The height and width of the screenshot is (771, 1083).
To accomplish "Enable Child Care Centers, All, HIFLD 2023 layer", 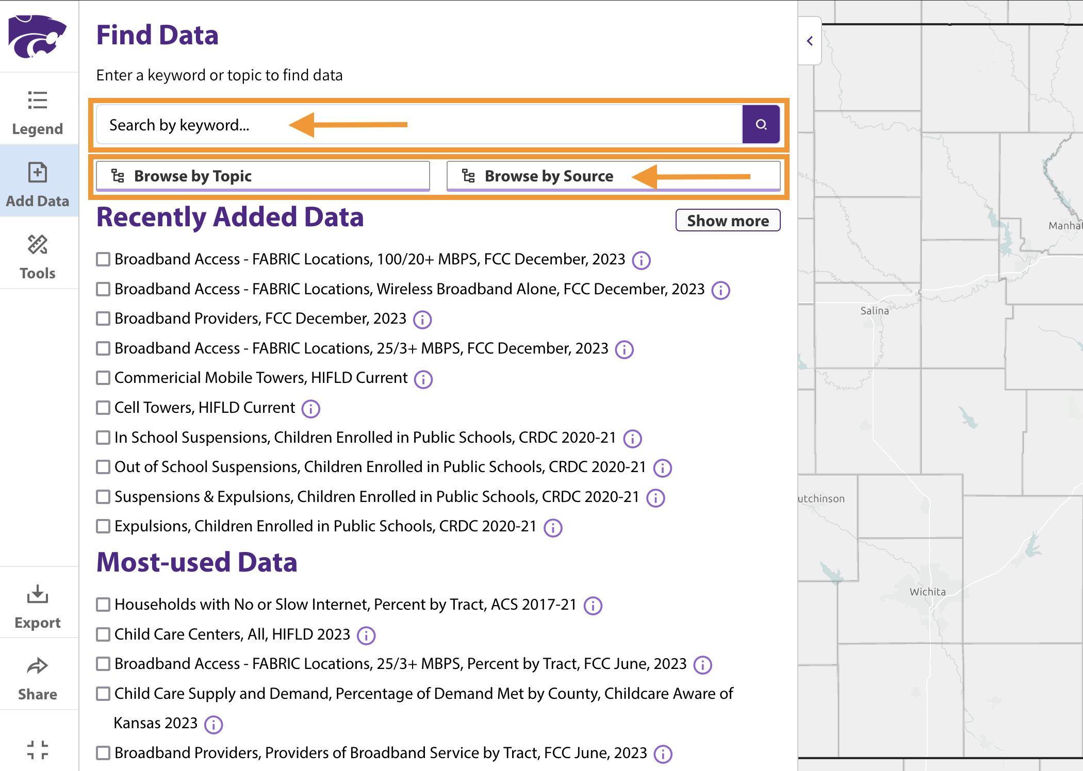I will coord(103,634).
